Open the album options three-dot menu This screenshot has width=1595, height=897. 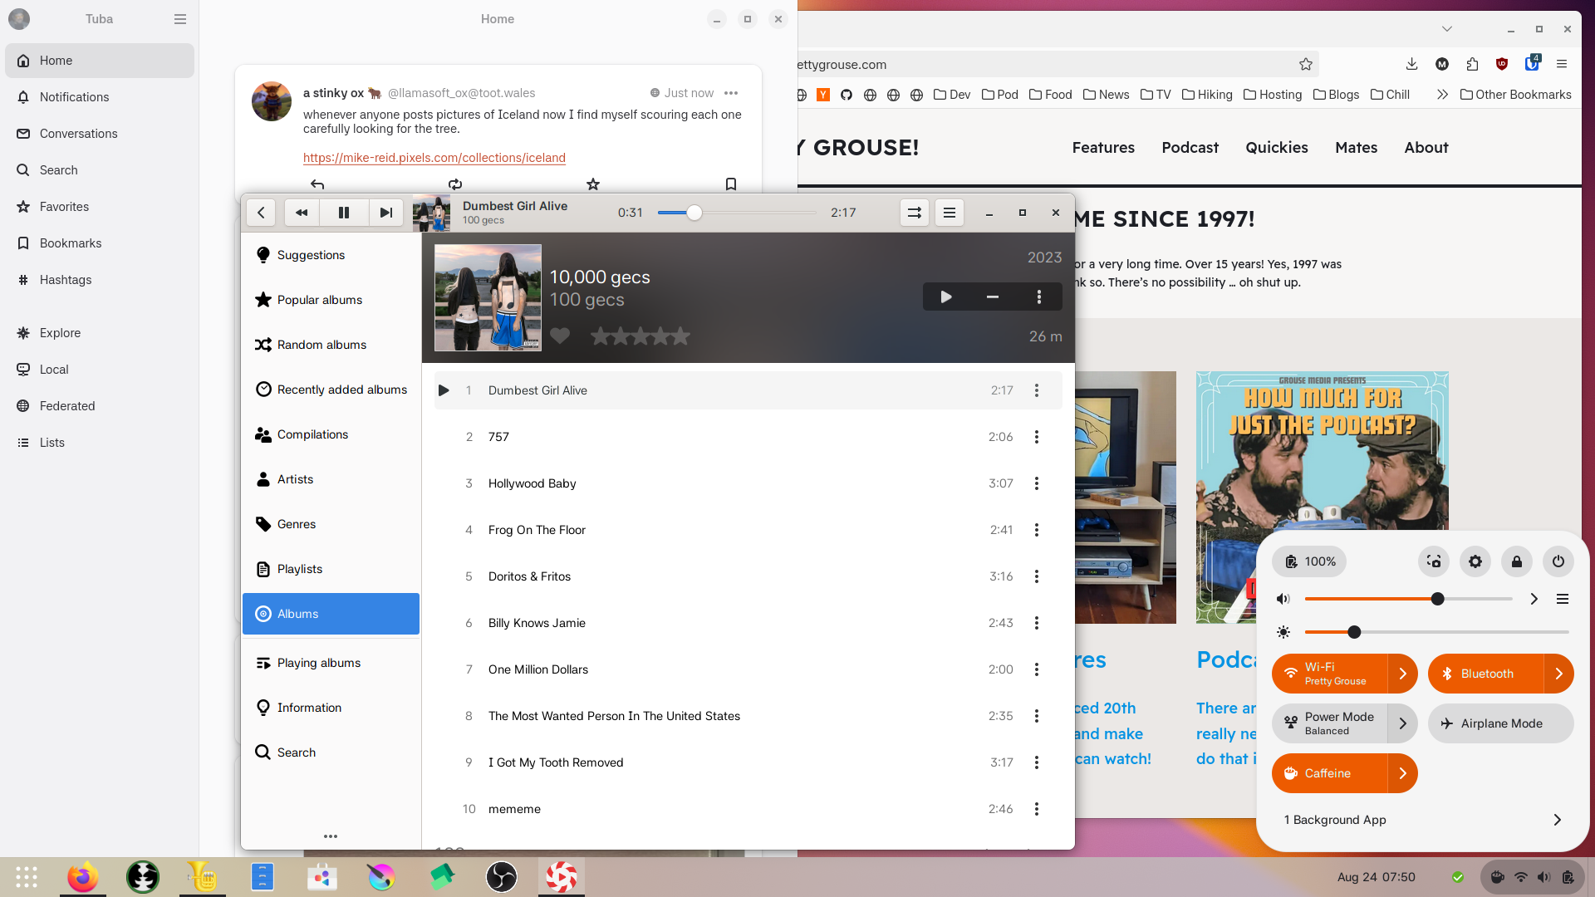1038,297
